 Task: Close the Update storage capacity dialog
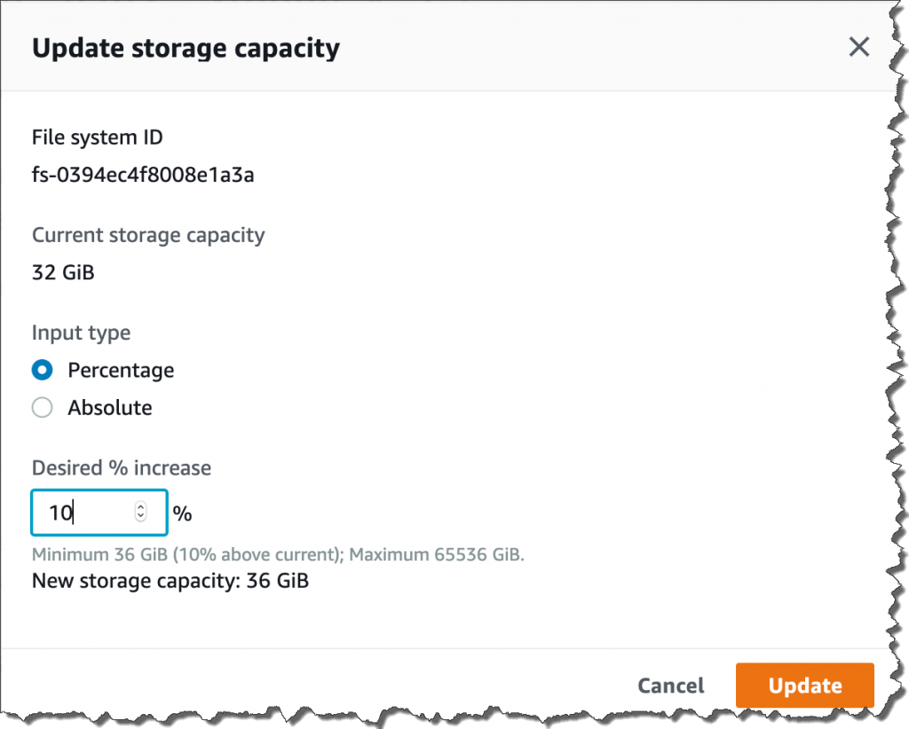(858, 47)
